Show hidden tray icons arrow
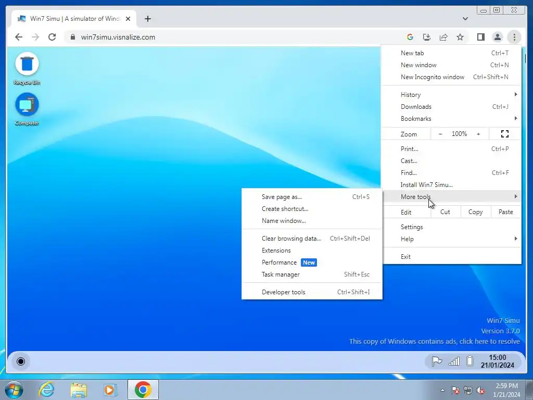 click(x=442, y=390)
